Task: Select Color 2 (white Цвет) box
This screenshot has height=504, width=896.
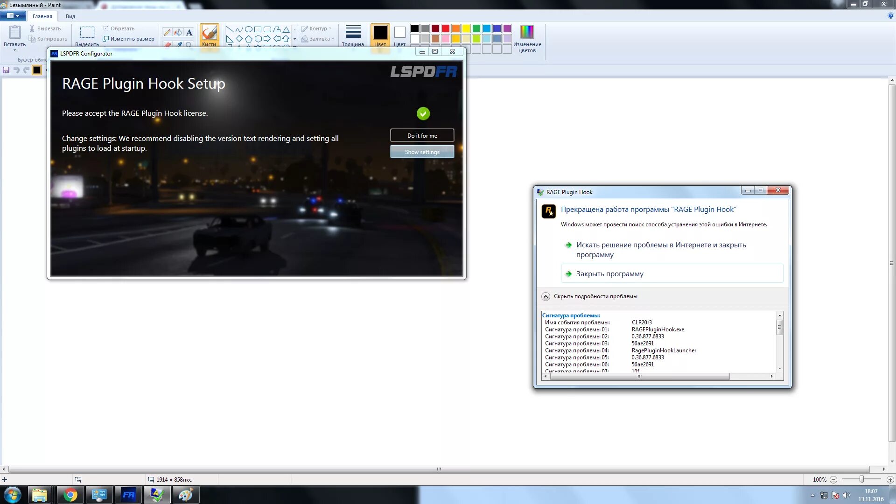Action: click(399, 36)
